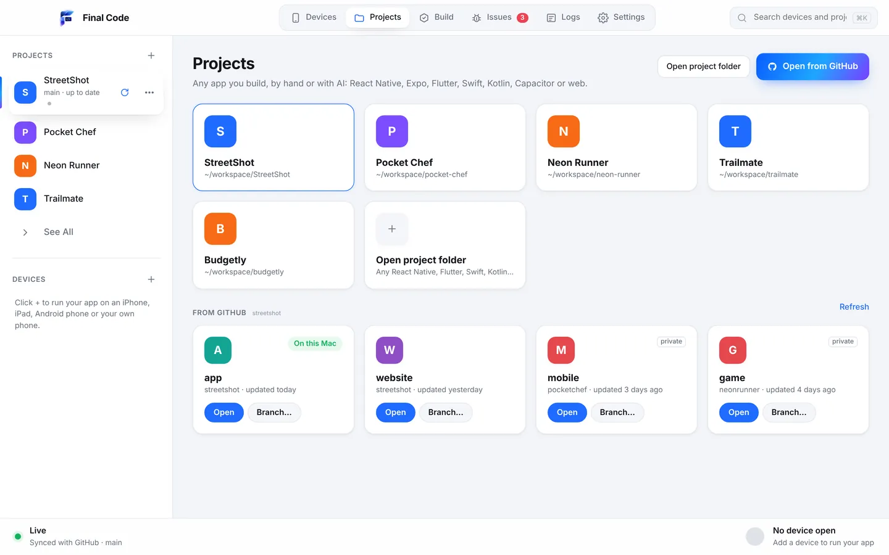
Task: Click the plus icon on Open project folder card
Action: tap(392, 229)
